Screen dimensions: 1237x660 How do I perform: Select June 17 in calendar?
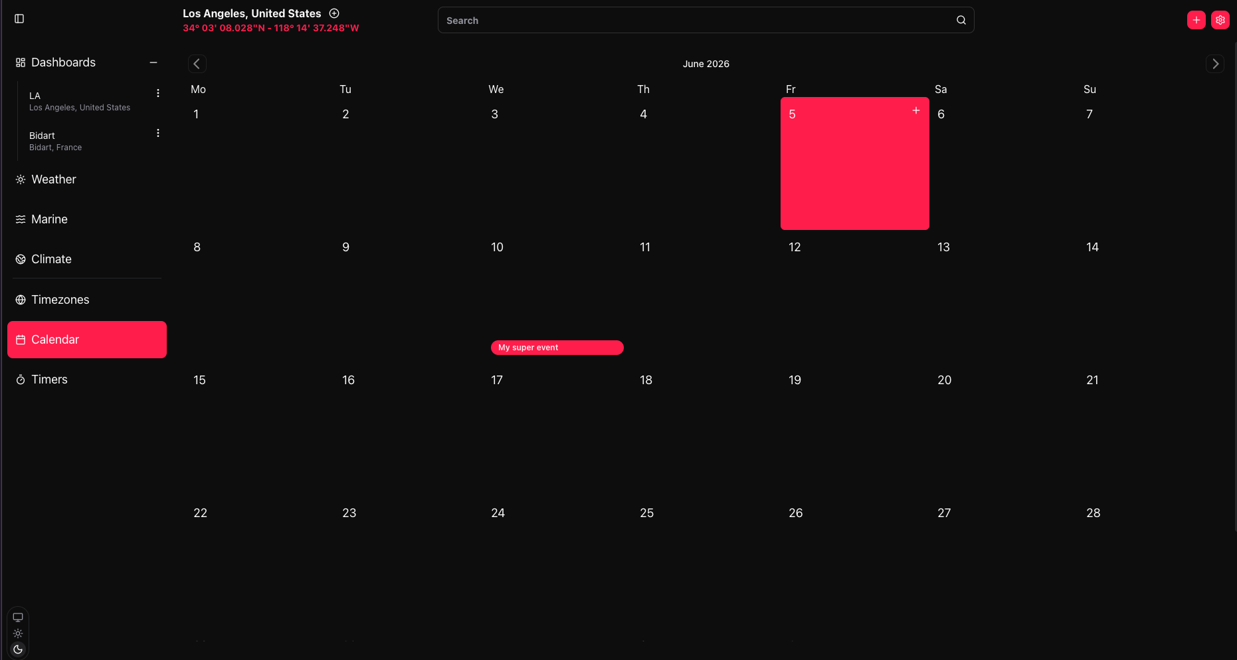click(x=557, y=429)
